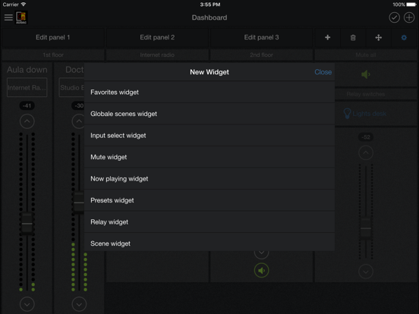Lower second zone volume with down chevron
The image size is (419, 314).
pyautogui.click(x=79, y=304)
